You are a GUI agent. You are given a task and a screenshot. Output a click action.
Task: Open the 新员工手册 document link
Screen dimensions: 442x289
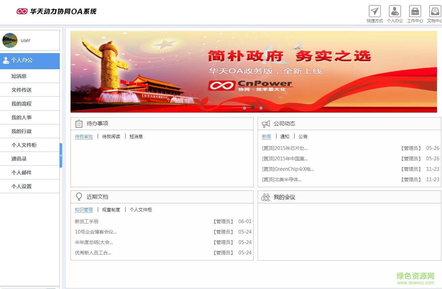pyautogui.click(x=87, y=221)
